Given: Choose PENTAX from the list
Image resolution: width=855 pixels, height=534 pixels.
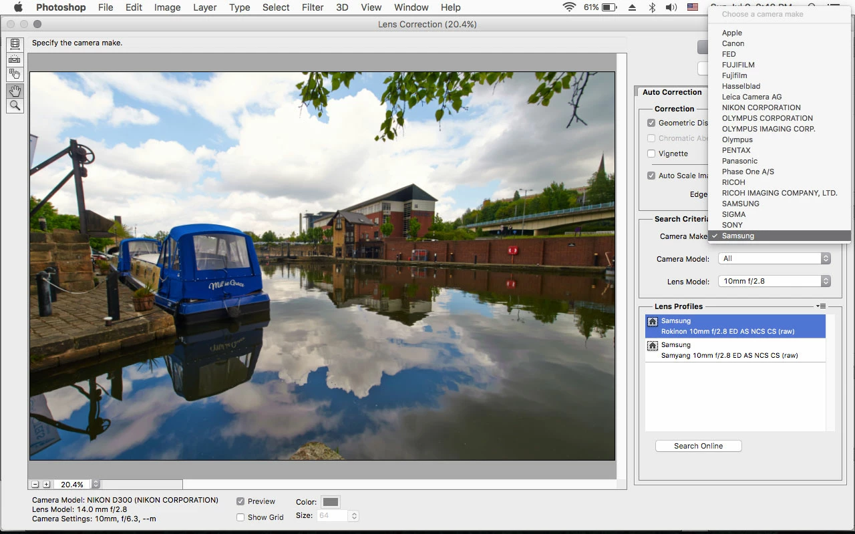Looking at the screenshot, I should (x=780, y=150).
